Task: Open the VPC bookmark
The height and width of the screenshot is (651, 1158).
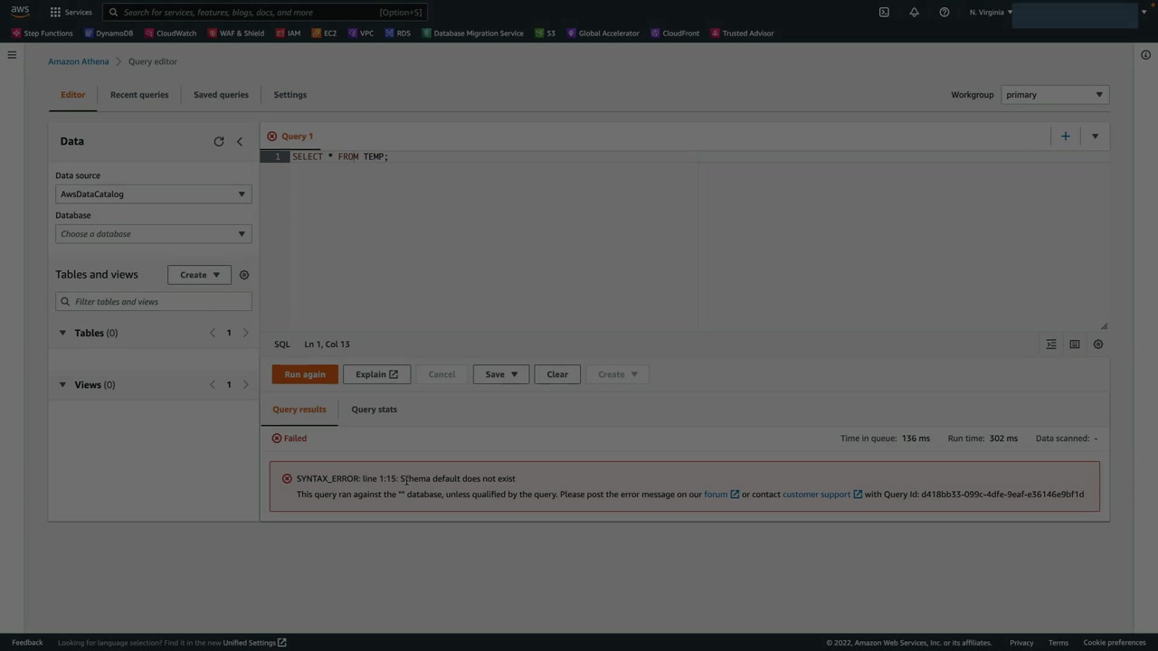Action: (361, 33)
